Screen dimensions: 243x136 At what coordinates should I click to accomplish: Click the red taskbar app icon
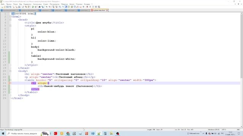click(55, 133)
